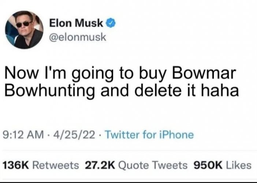
Task: Visit the @elonmusk handle link
Action: pos(78,37)
